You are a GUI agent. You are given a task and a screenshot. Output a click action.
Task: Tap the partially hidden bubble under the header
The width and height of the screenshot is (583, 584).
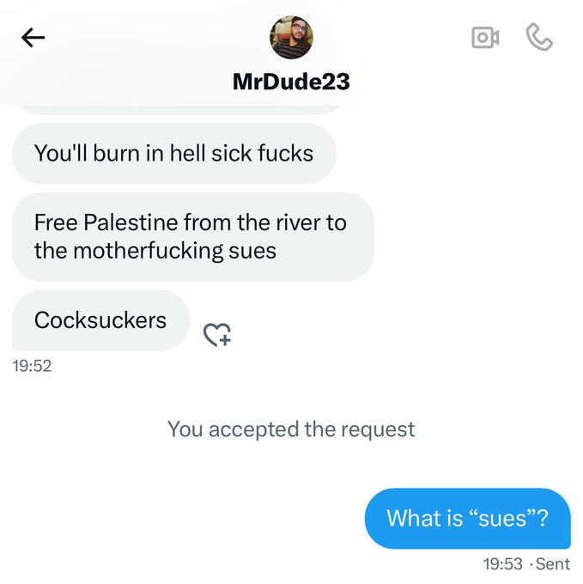179,110
